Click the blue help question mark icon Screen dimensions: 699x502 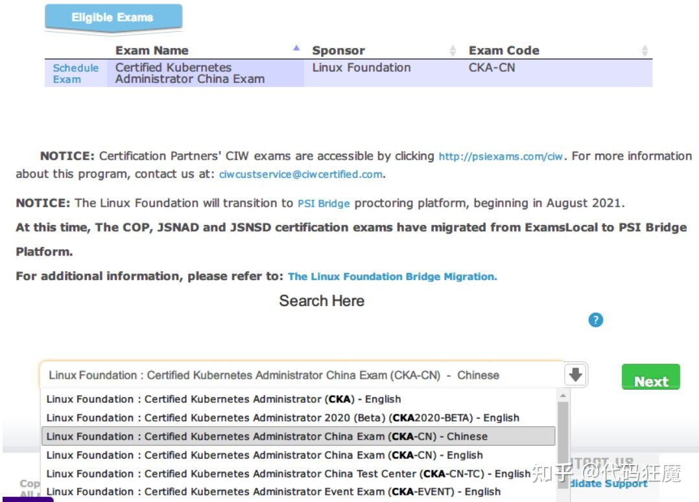point(595,320)
